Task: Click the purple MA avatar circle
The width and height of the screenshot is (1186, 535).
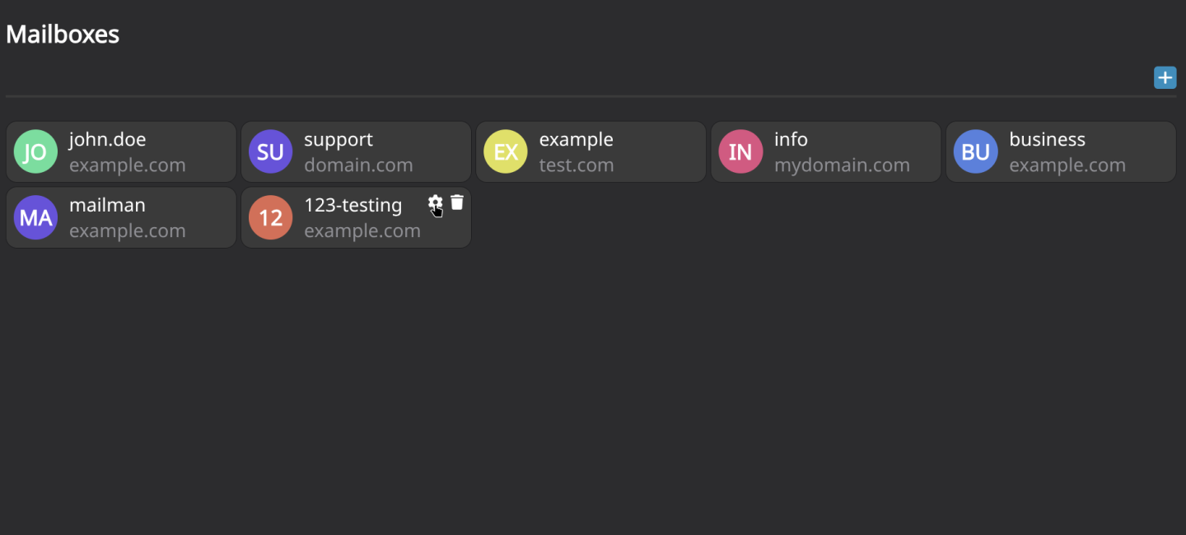Action: [x=35, y=217]
